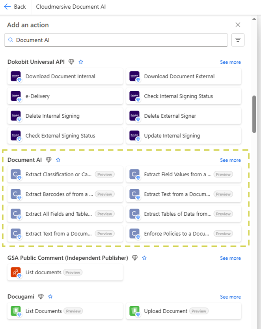Click premium diamond icon beside Dokobit Universal API
This screenshot has height=329, width=261.
tap(71, 62)
